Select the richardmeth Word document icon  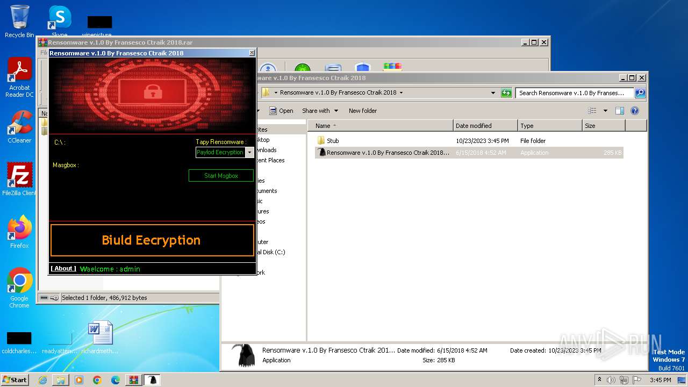(x=100, y=338)
